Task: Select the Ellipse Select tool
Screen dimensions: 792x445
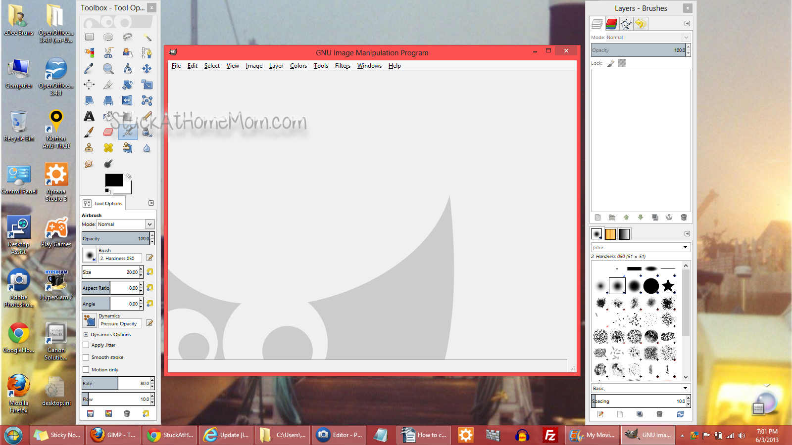Action: tap(108, 37)
